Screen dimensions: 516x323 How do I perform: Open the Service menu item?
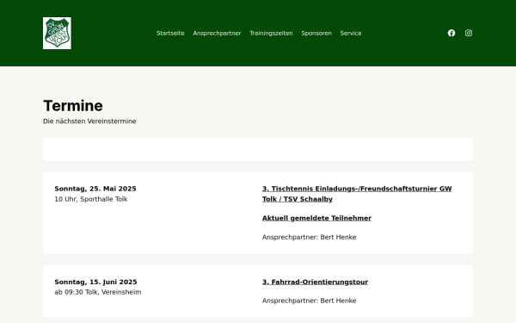pos(351,34)
